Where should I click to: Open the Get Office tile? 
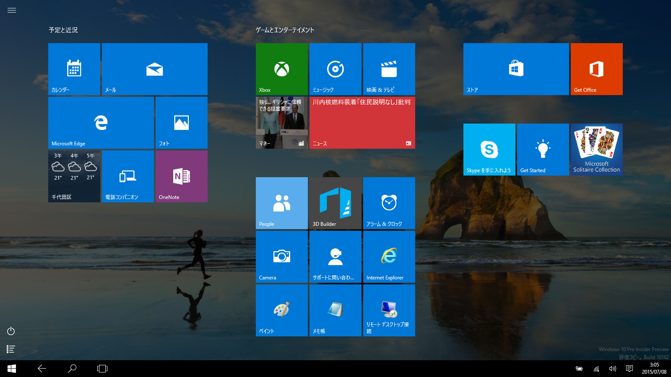[596, 69]
